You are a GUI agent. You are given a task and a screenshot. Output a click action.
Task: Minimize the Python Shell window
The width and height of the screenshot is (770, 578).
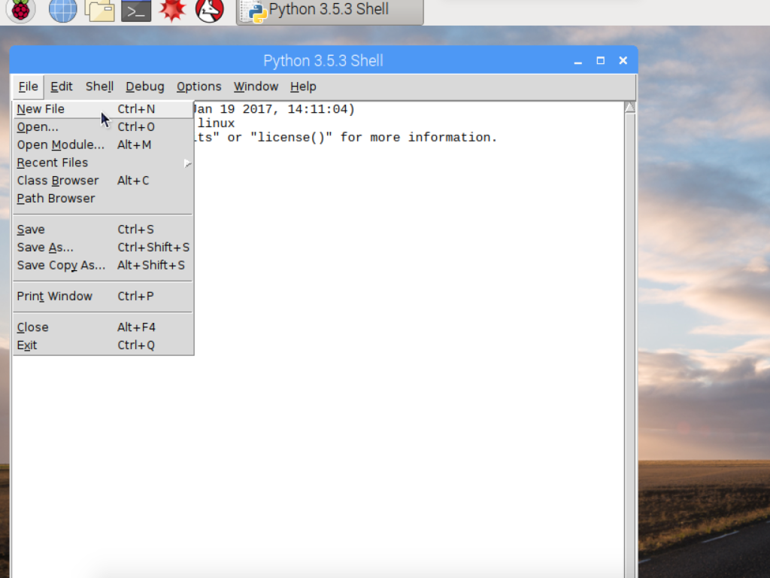click(x=578, y=61)
